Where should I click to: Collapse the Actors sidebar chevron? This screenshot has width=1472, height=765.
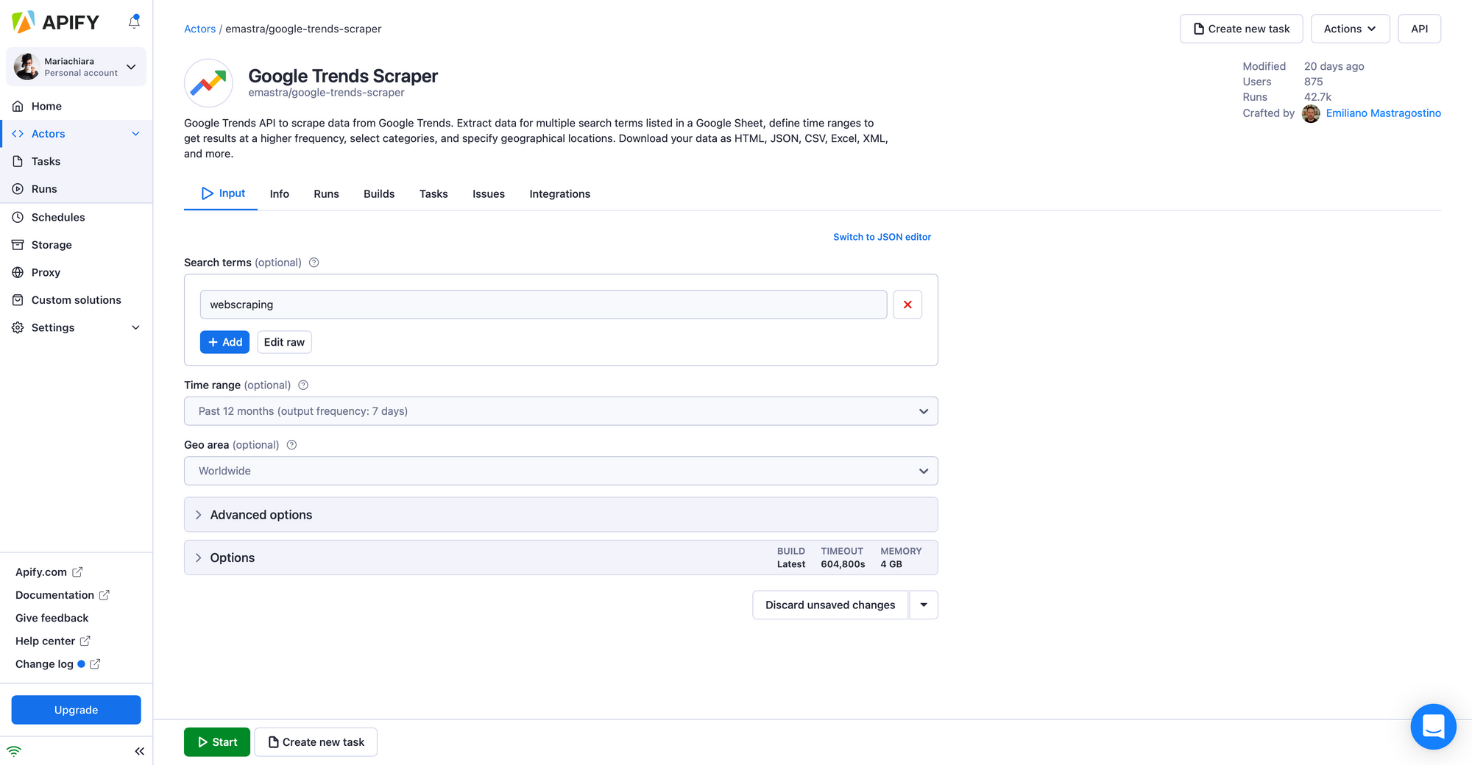pos(135,134)
